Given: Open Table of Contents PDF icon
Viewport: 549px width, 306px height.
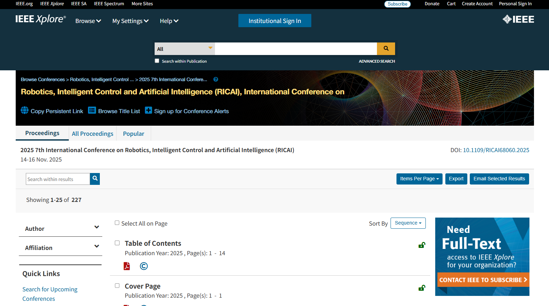Looking at the screenshot, I should click(x=127, y=266).
